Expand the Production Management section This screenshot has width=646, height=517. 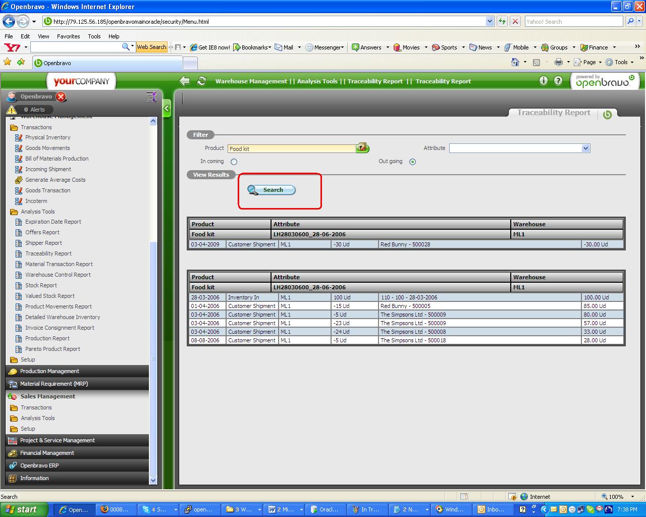(x=49, y=371)
